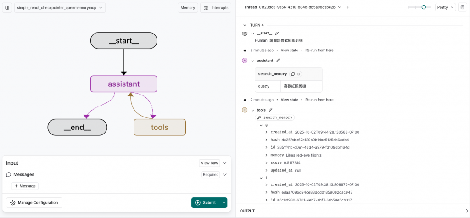Open the Submit options dropdown arrow
470x218 pixels.
pos(224,202)
